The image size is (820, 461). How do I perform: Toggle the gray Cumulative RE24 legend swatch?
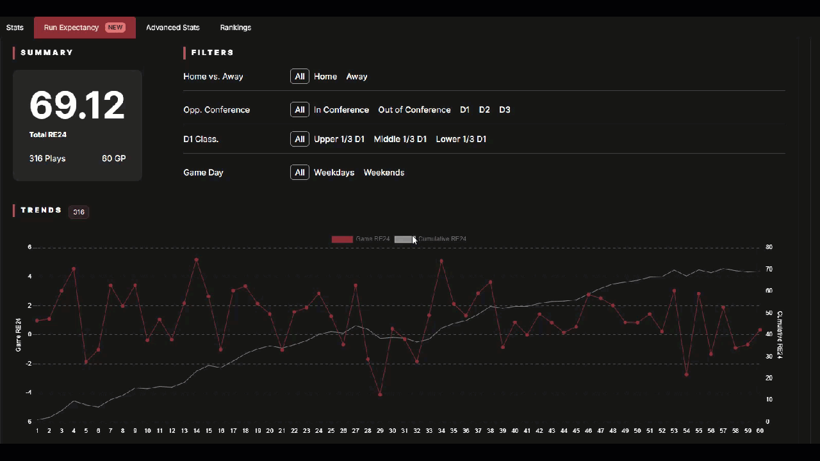click(405, 239)
